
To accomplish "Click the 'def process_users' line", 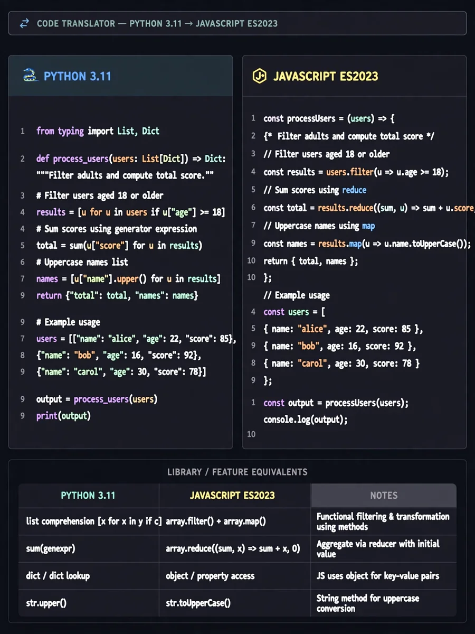I will tap(131, 158).
